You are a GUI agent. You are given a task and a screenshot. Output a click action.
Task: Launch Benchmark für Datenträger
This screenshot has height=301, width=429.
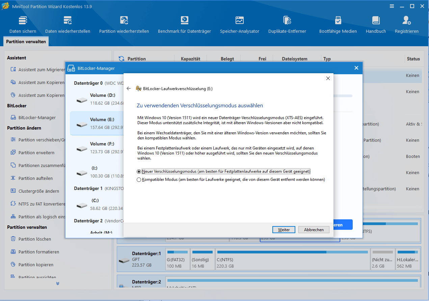[184, 25]
